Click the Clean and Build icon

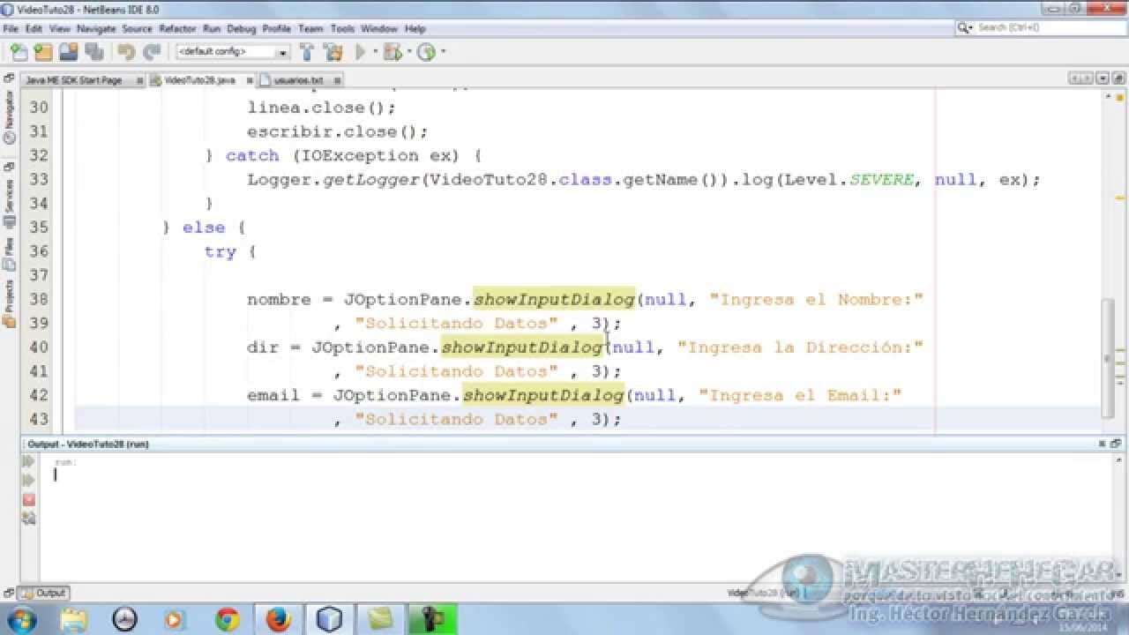333,52
